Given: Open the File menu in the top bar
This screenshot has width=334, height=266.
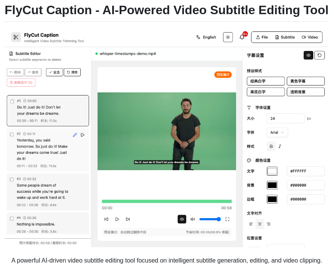Looking at the screenshot, I should click(261, 37).
